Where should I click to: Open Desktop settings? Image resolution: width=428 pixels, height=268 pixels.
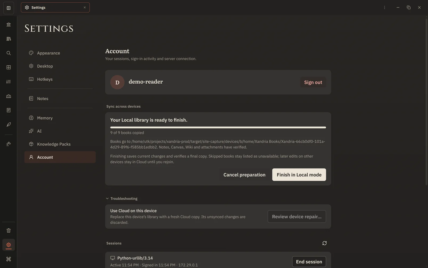60,66
